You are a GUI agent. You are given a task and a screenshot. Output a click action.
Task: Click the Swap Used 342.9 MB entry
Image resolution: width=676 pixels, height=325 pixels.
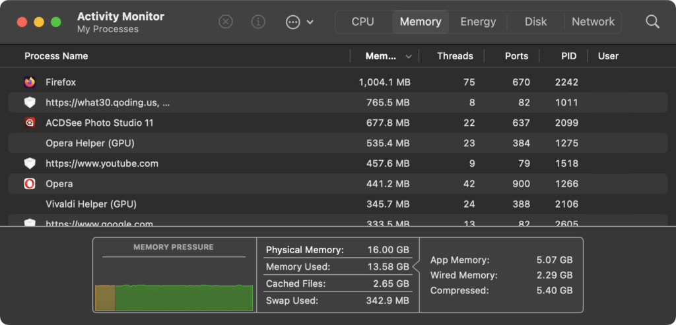[337, 301]
